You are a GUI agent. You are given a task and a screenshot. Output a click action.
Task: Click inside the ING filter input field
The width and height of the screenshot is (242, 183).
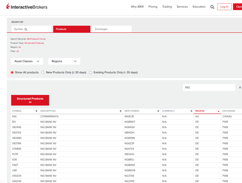point(209,88)
